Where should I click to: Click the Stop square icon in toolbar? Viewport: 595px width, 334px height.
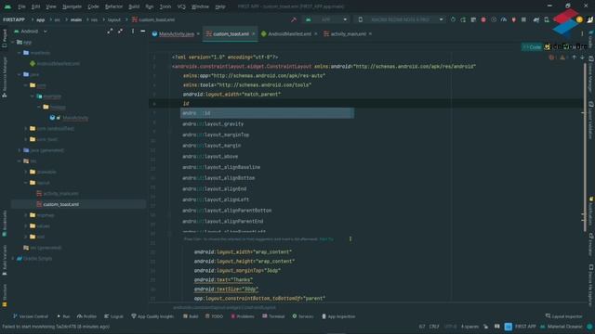(x=523, y=19)
